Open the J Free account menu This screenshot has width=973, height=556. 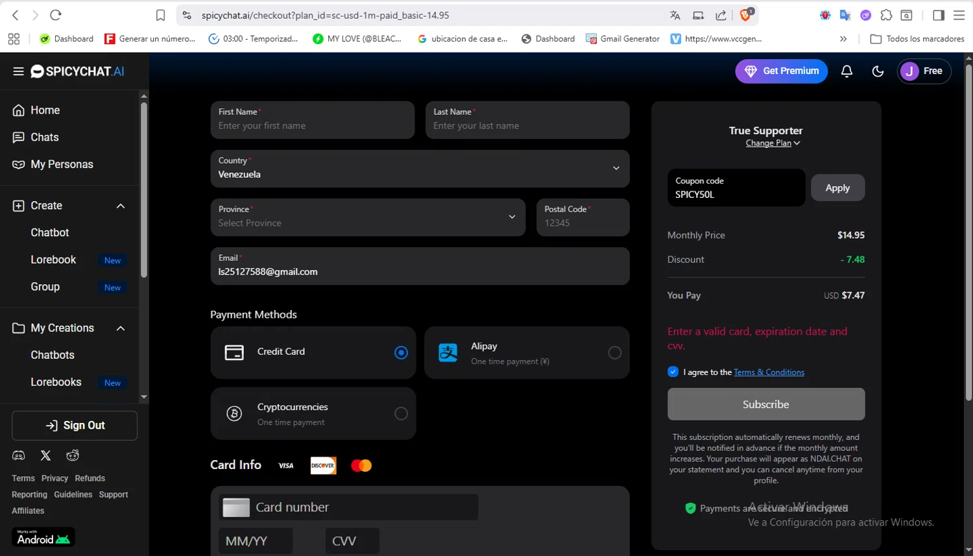[924, 71]
